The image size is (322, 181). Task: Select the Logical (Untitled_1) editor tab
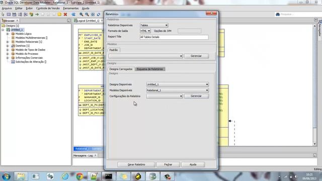(x=88, y=21)
